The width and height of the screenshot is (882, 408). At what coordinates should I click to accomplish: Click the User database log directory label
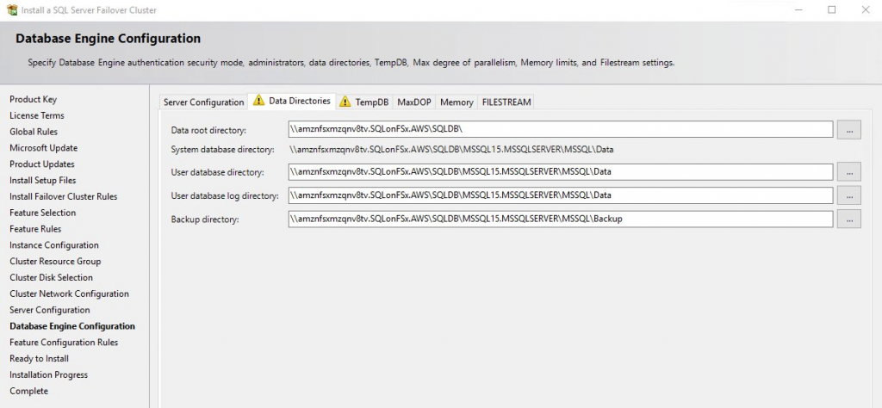coord(225,196)
